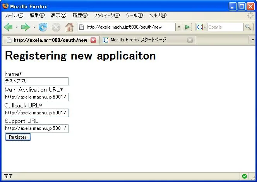Minimize the Firefox window
The width and height of the screenshot is (257, 182).
coord(232,7)
